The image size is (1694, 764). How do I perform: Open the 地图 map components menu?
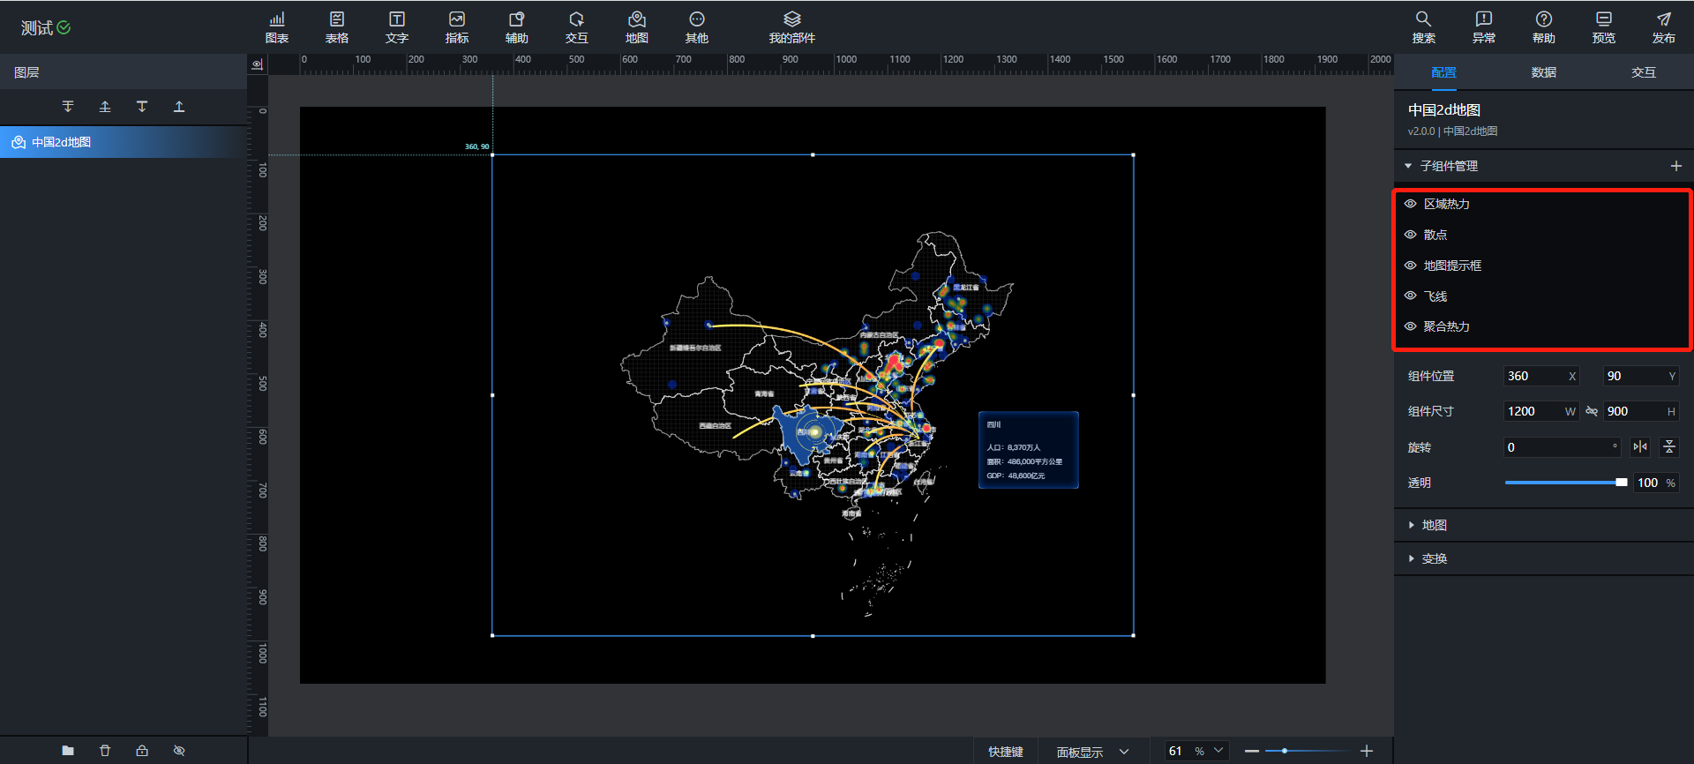(636, 27)
